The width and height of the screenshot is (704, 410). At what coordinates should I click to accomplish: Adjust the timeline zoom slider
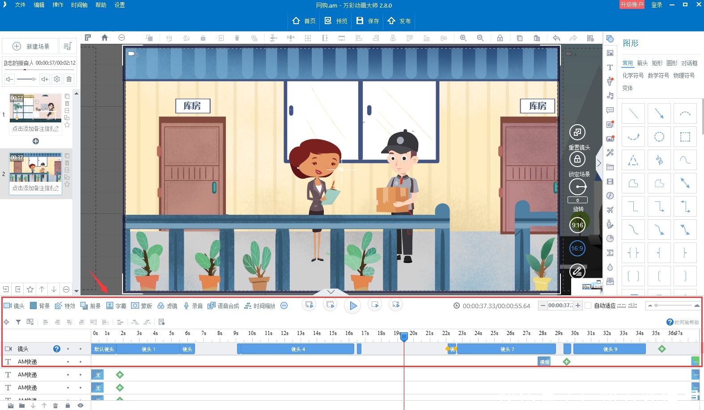pos(673,305)
